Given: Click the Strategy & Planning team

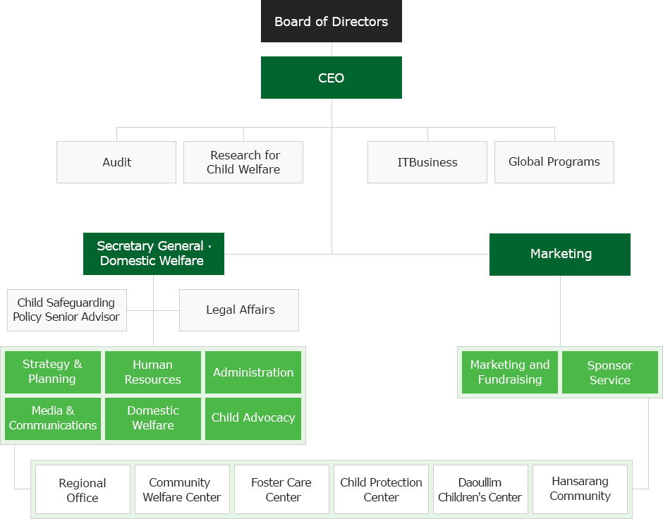Looking at the screenshot, I should pos(52,372).
